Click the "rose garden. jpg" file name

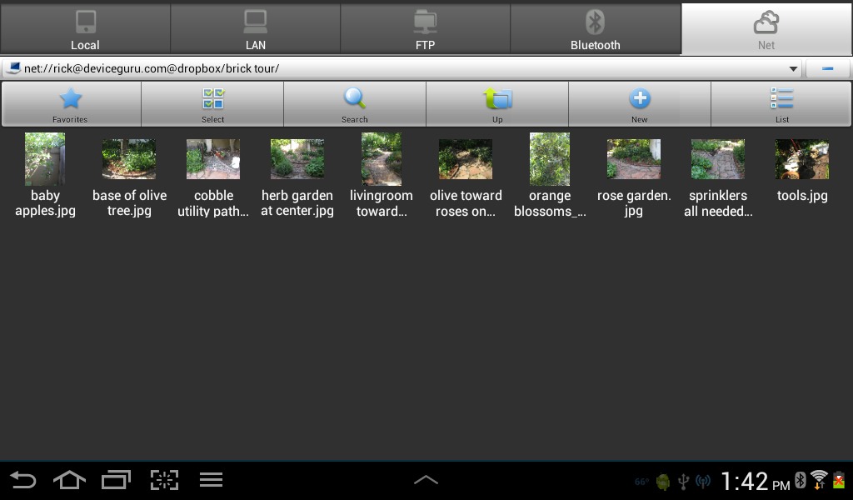coord(634,203)
